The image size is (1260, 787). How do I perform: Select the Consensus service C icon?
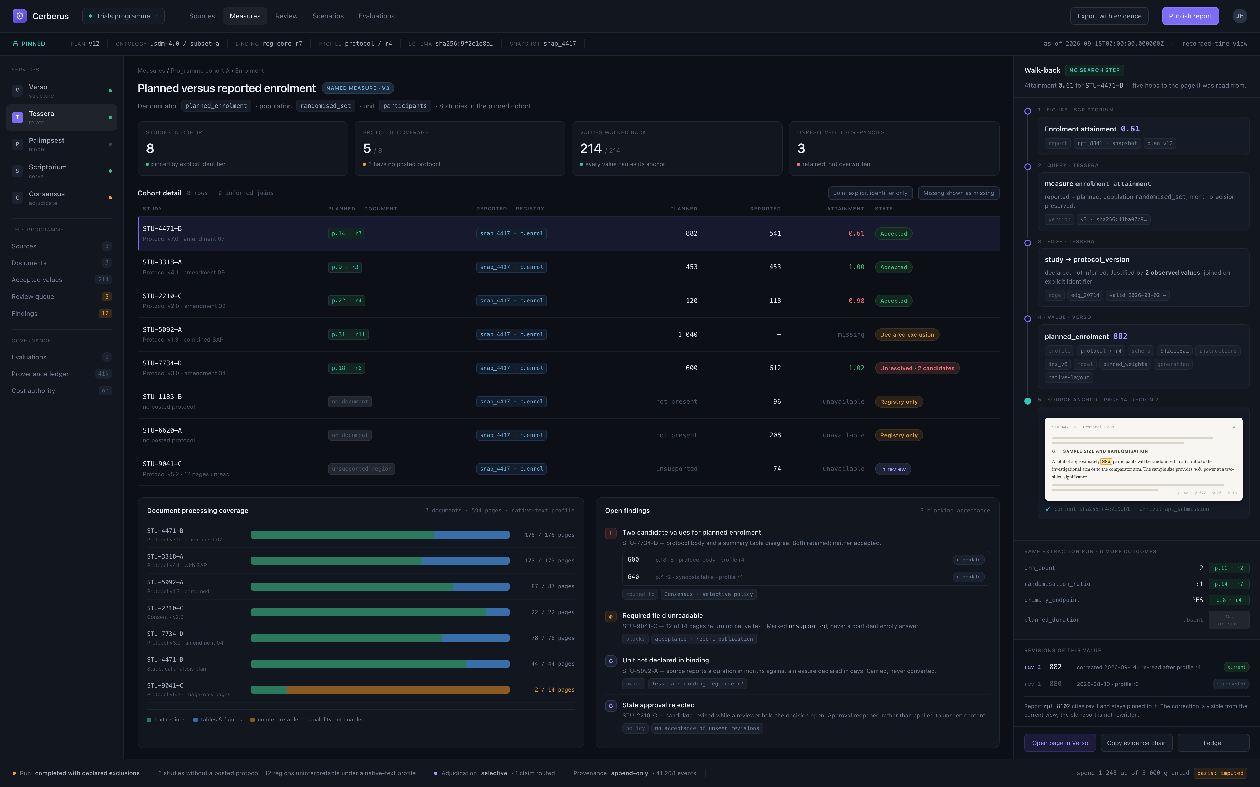point(17,198)
